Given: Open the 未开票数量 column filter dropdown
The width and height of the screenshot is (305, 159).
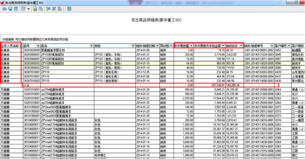Looking at the screenshot, I should [x=191, y=46].
